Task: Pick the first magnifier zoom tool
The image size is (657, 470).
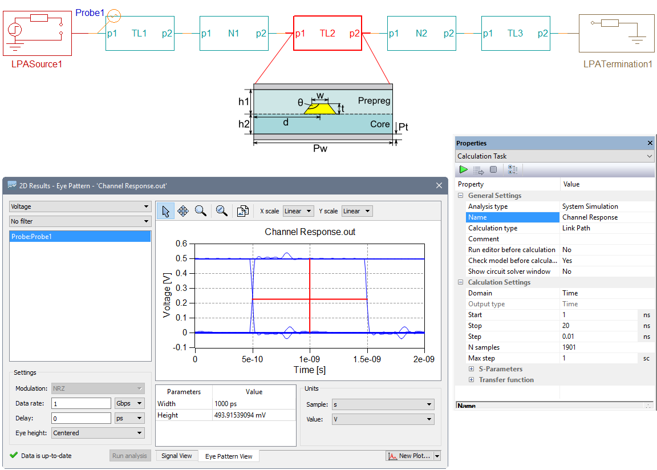Action: click(201, 211)
